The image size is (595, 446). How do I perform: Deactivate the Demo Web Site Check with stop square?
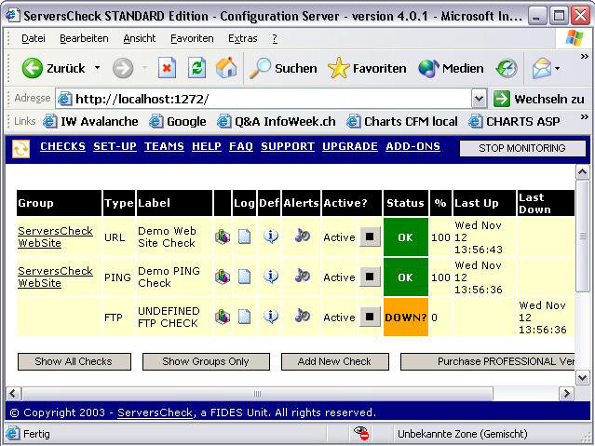click(x=370, y=237)
